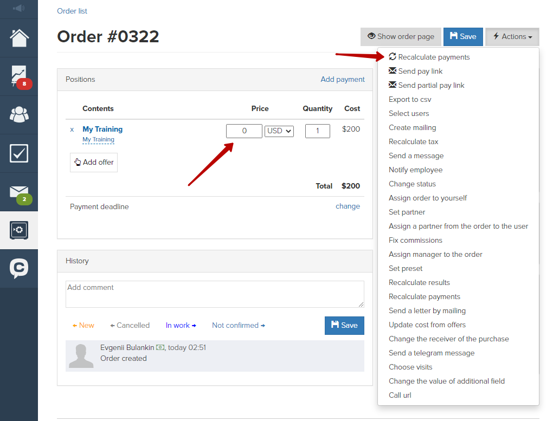Click the money icon beside Evgenii Bulankin

click(160, 347)
